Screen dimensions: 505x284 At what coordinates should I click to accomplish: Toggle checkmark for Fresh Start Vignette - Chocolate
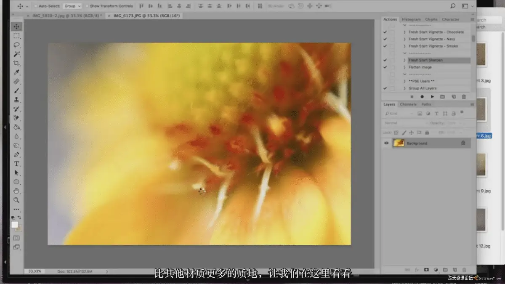(x=385, y=32)
